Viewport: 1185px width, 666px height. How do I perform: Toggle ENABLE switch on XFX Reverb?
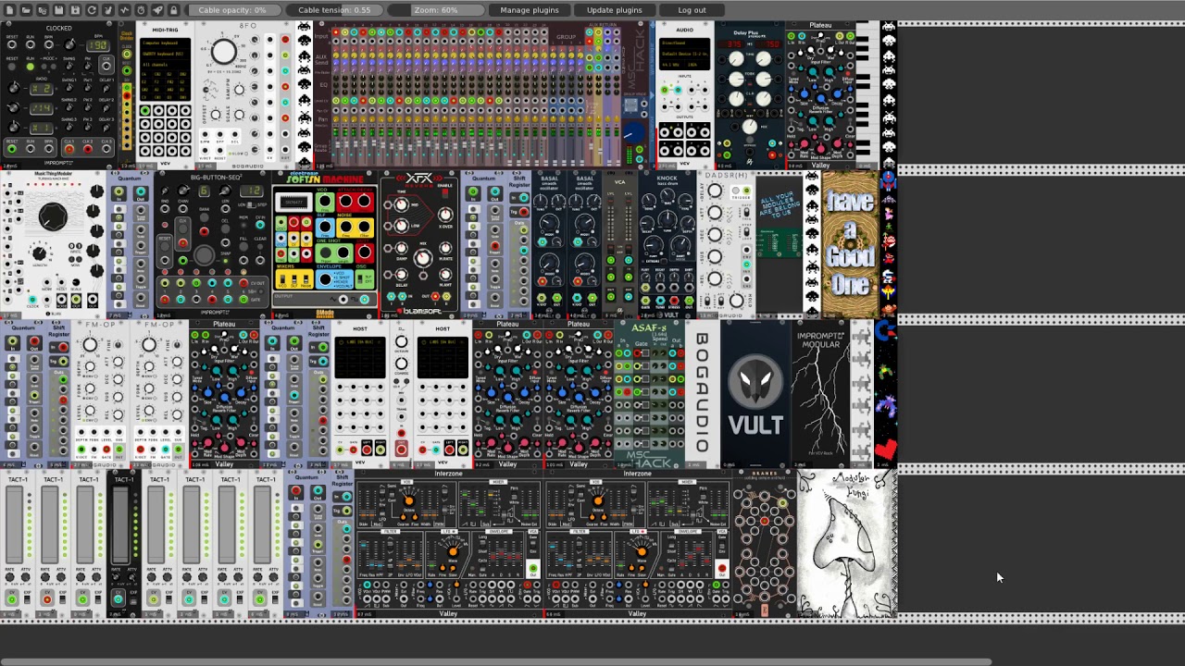pyautogui.click(x=445, y=193)
